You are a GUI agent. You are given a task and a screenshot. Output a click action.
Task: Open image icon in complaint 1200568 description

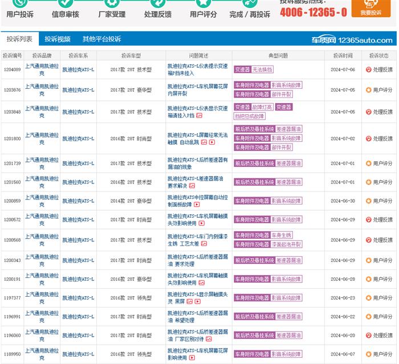point(204,244)
